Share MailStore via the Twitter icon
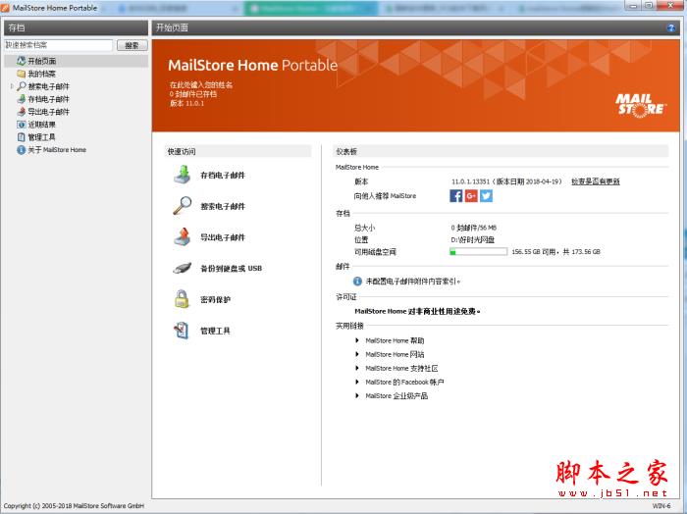Viewport: 687px width, 514px height. tap(486, 195)
